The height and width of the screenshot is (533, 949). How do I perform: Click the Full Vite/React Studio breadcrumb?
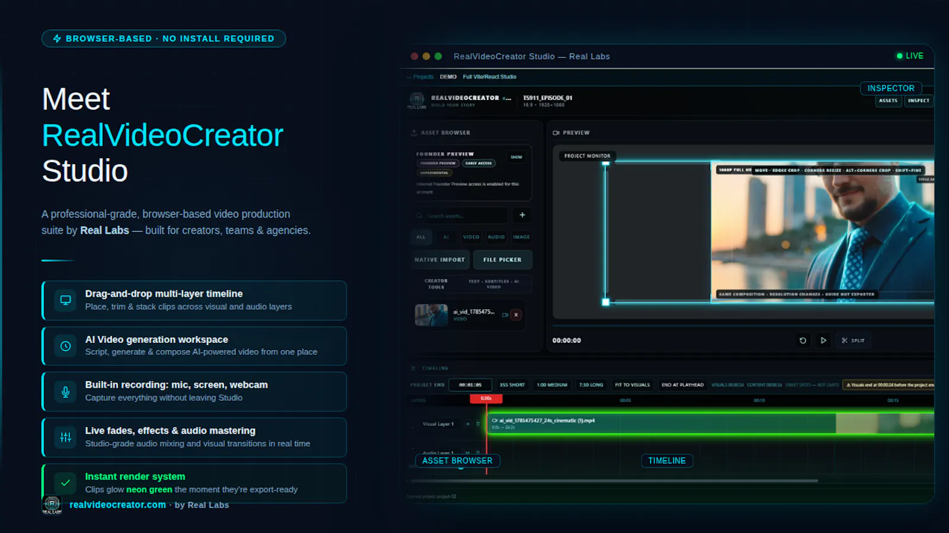point(489,77)
